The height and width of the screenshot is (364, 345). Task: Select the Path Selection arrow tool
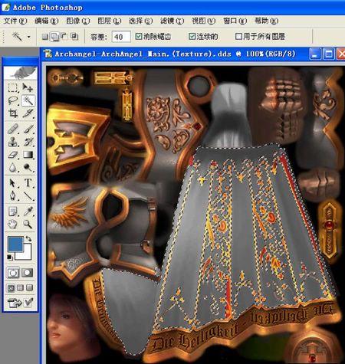(x=13, y=183)
